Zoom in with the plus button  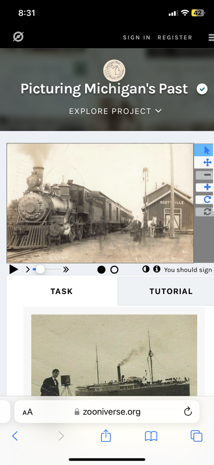coord(207,187)
